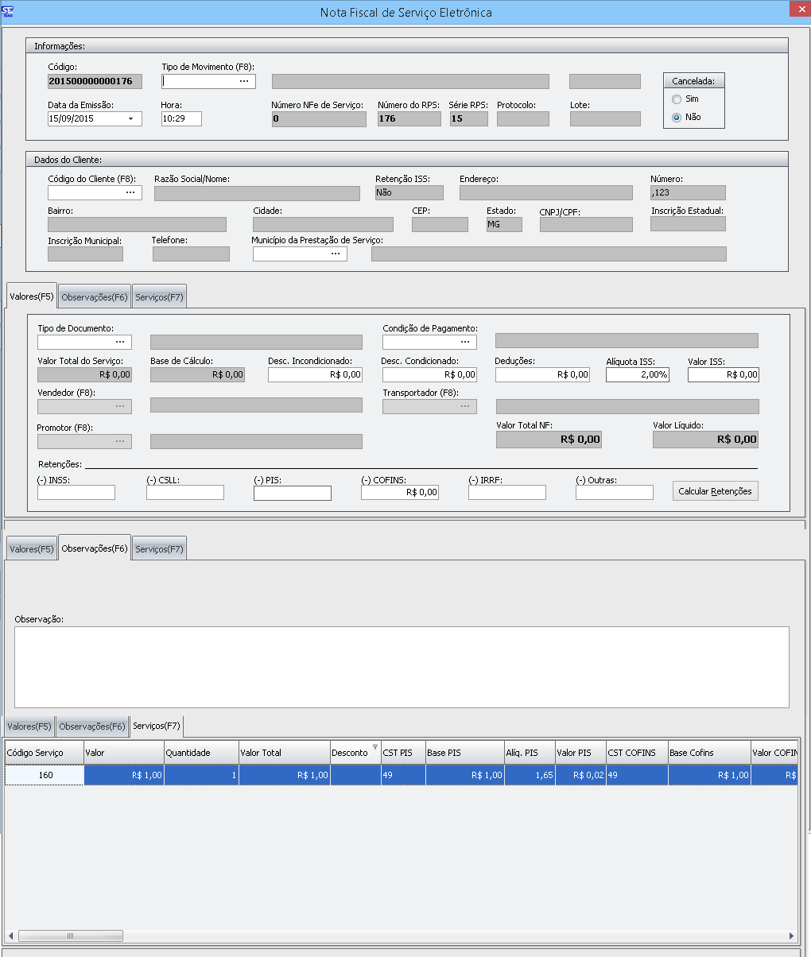Image resolution: width=811 pixels, height=957 pixels.
Task: Click the Alíquota ISS field
Action: [x=637, y=374]
